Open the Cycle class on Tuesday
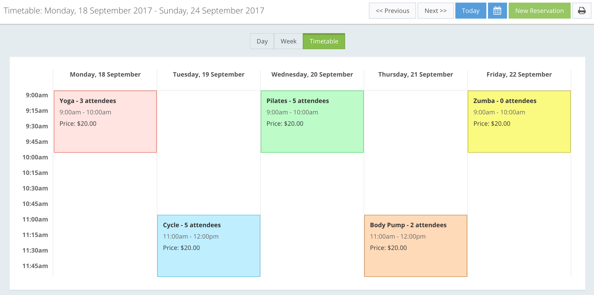This screenshot has height=295, width=594. (209, 245)
